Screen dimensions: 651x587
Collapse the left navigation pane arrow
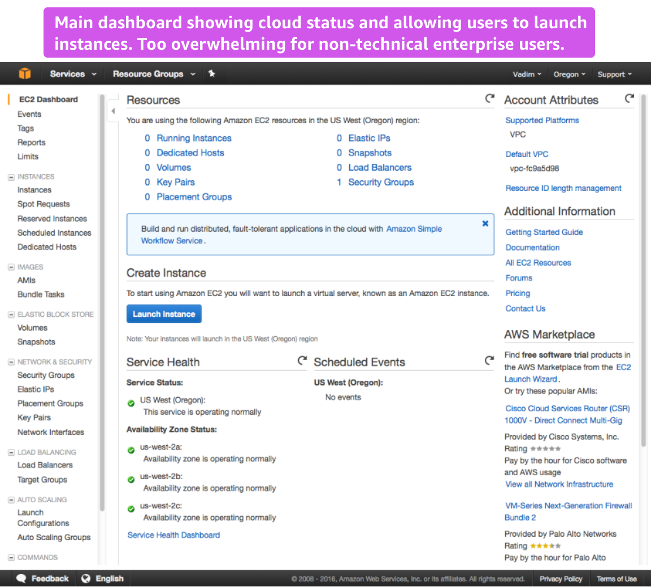(x=113, y=111)
